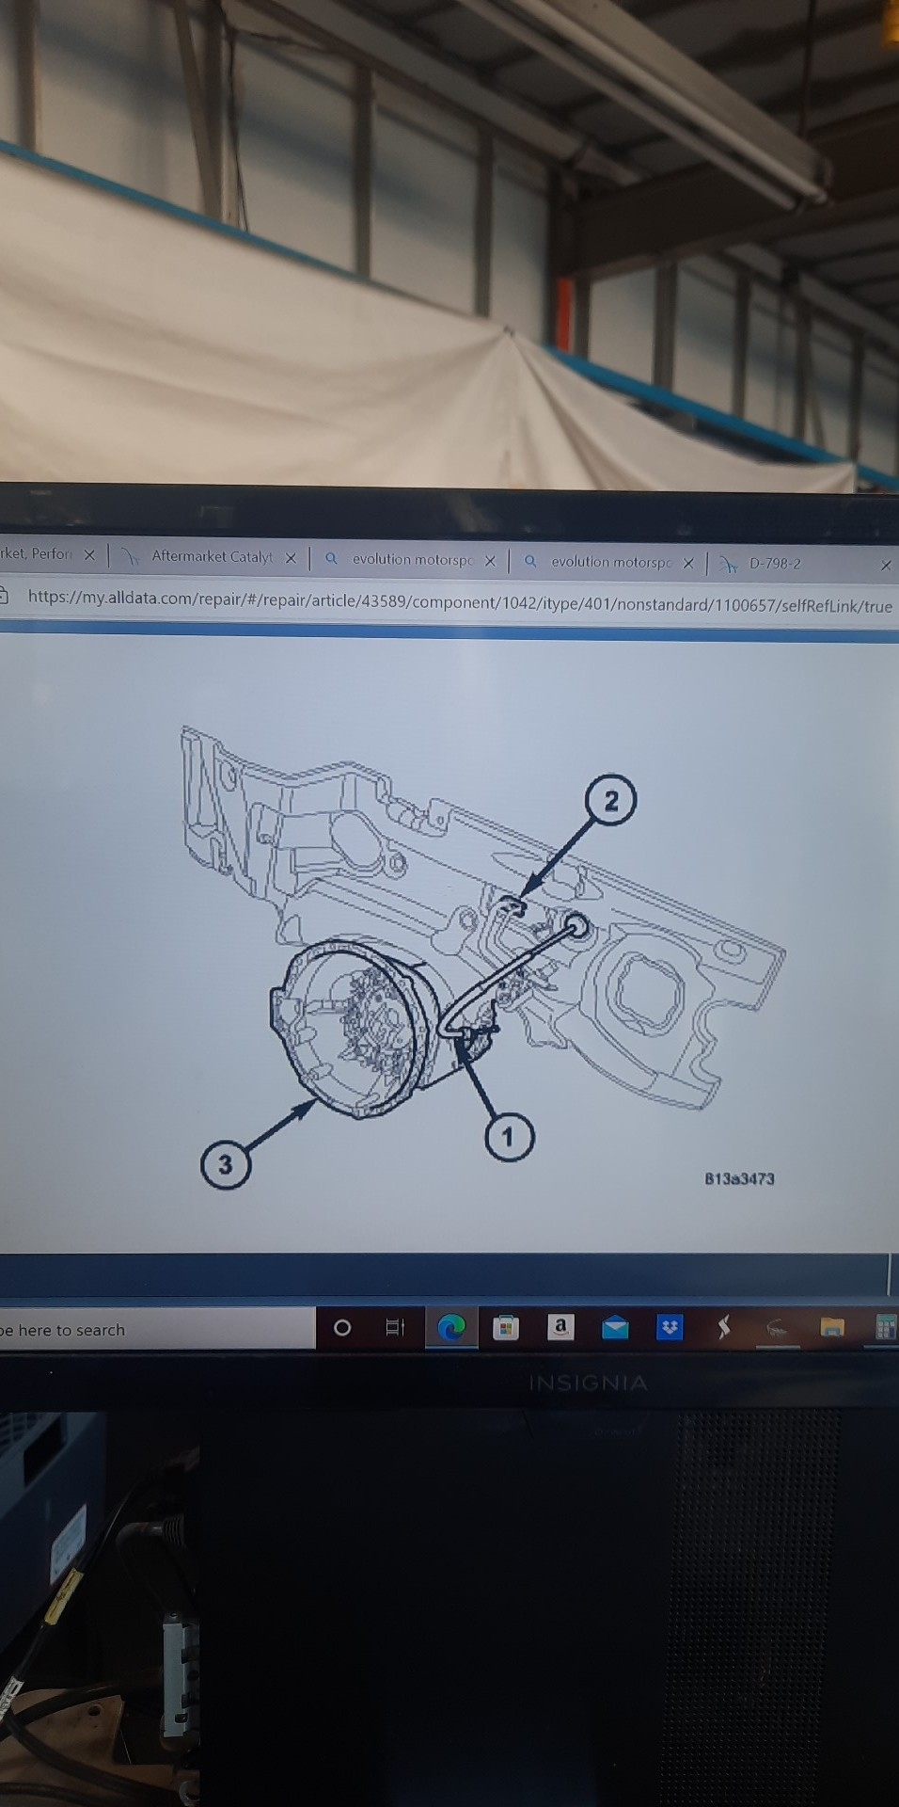
Task: Launch Amazon from the taskbar
Action: point(560,1327)
